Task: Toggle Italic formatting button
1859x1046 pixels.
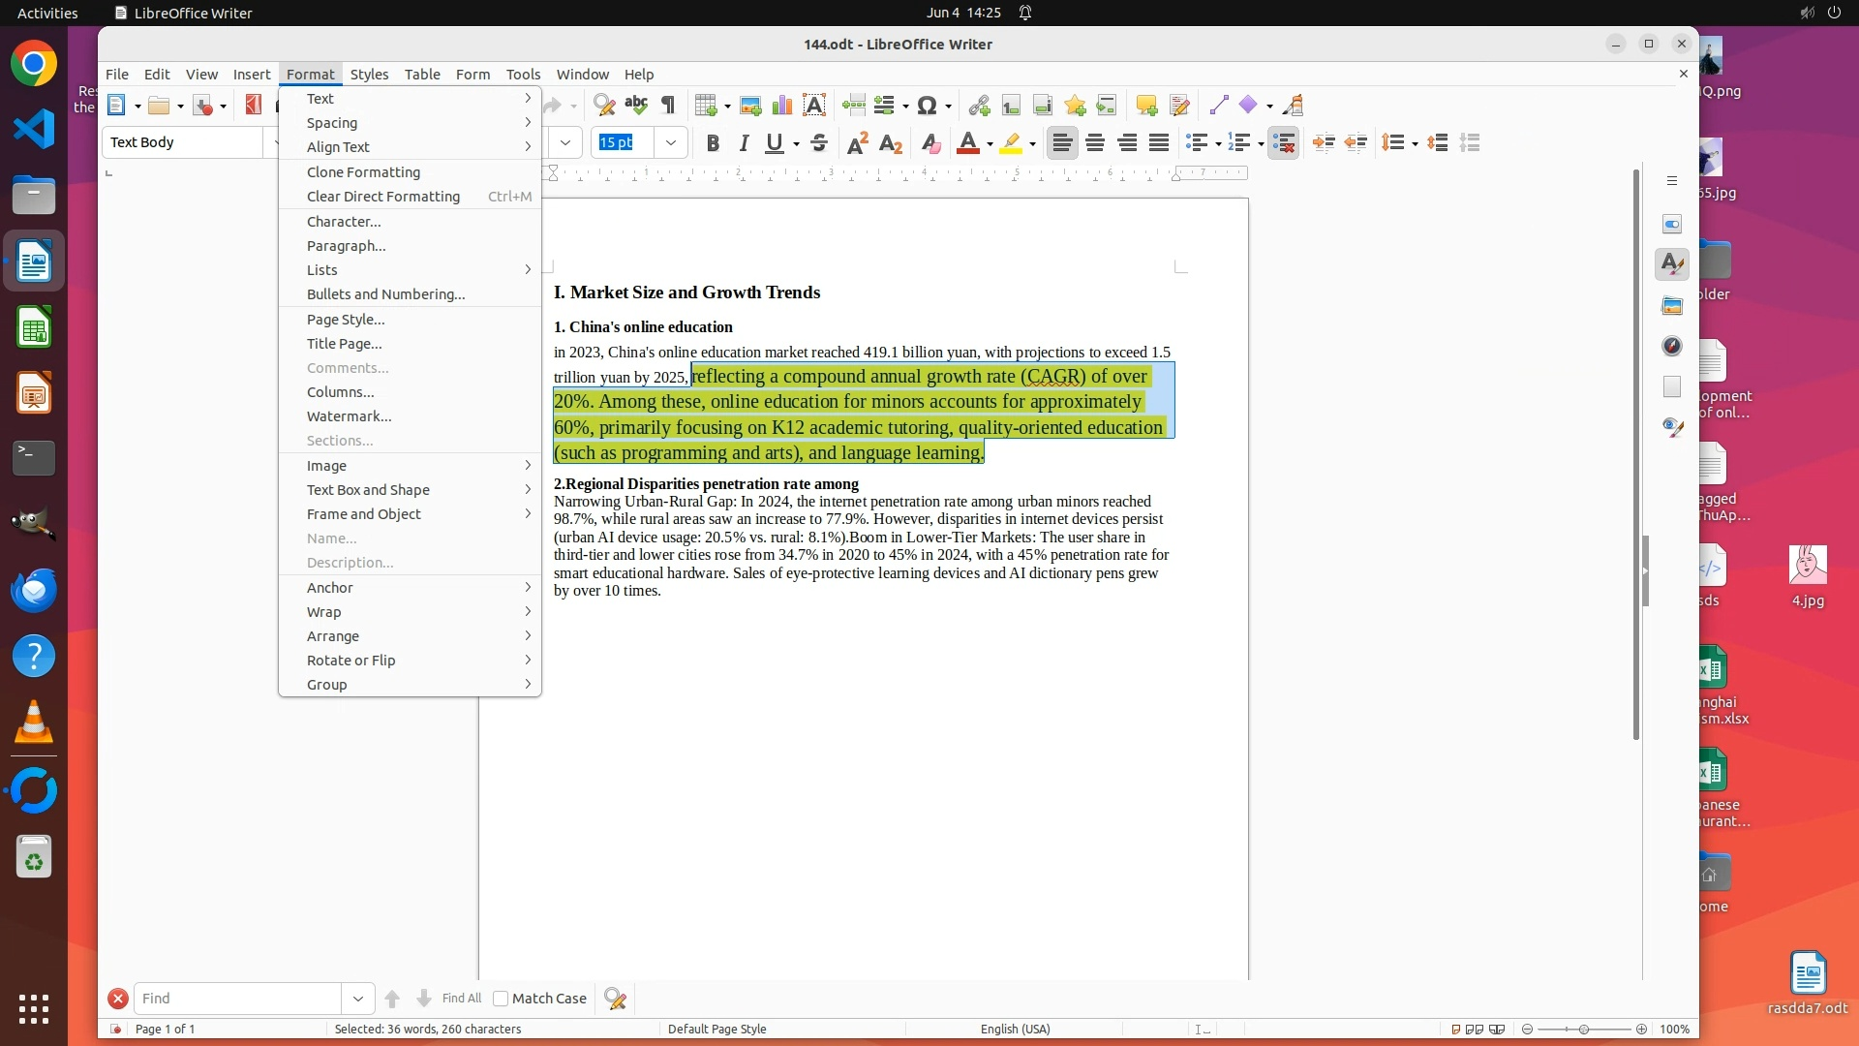Action: click(x=744, y=143)
